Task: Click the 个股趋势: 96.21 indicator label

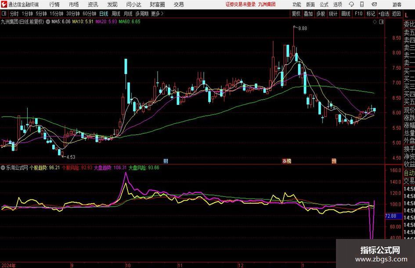Action: tap(45, 168)
